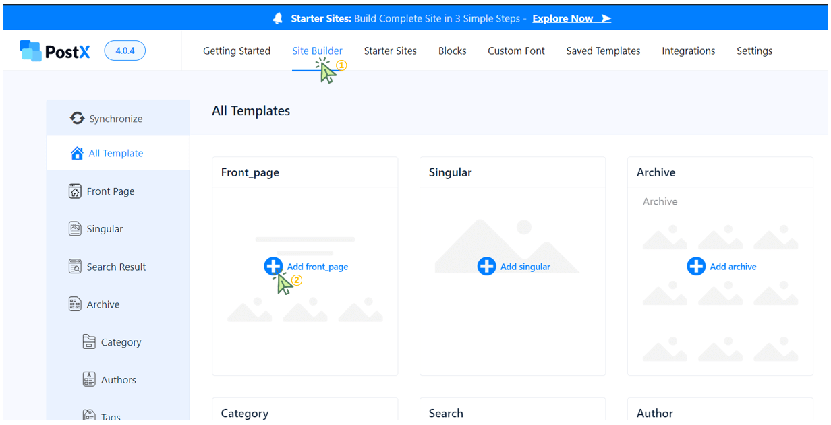Click the plus icon for Add archive
831x425 pixels.
pyautogui.click(x=696, y=266)
